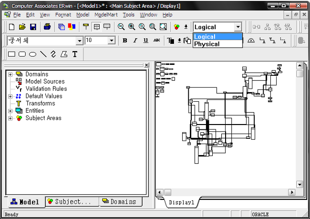Screen dimensions: 310x219
Task: Expand the Subject Areas tree node
Action: (x=10, y=118)
